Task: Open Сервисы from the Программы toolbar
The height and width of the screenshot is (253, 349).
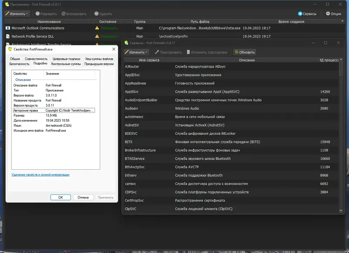Action: click(307, 14)
